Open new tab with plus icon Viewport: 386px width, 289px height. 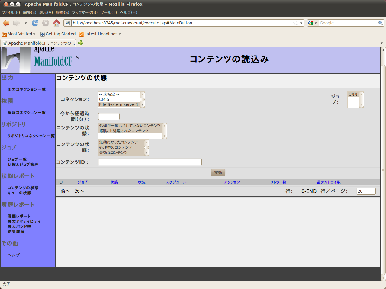[81, 43]
